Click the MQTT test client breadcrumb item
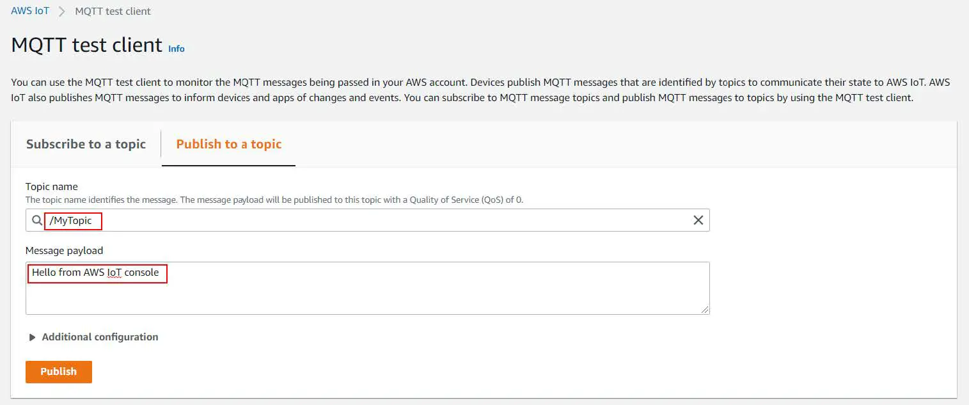The height and width of the screenshot is (405, 969). pyautogui.click(x=113, y=11)
